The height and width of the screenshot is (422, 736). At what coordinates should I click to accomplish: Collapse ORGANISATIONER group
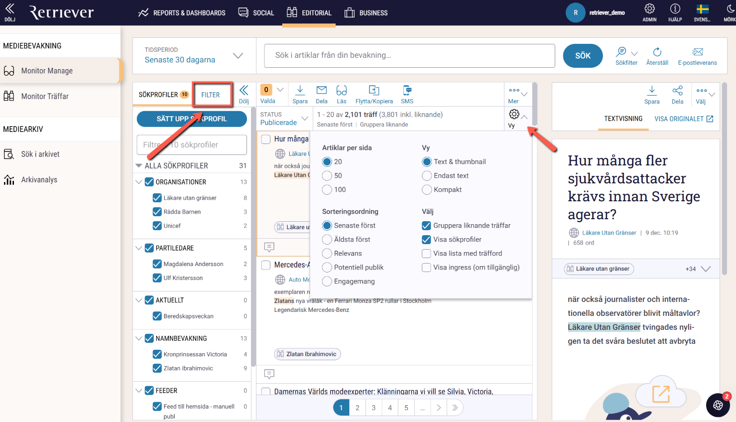pyautogui.click(x=139, y=182)
